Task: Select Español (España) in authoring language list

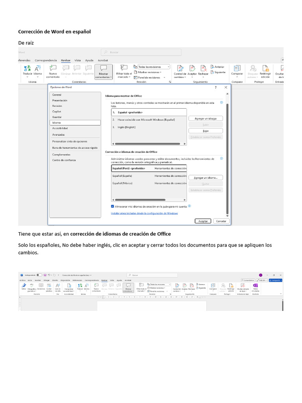Action: [x=149, y=176]
